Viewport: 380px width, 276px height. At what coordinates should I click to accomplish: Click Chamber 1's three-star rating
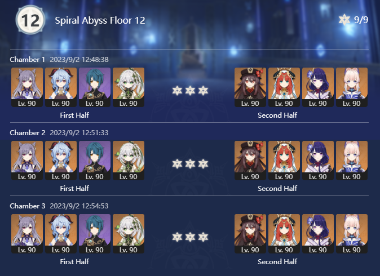click(x=190, y=90)
